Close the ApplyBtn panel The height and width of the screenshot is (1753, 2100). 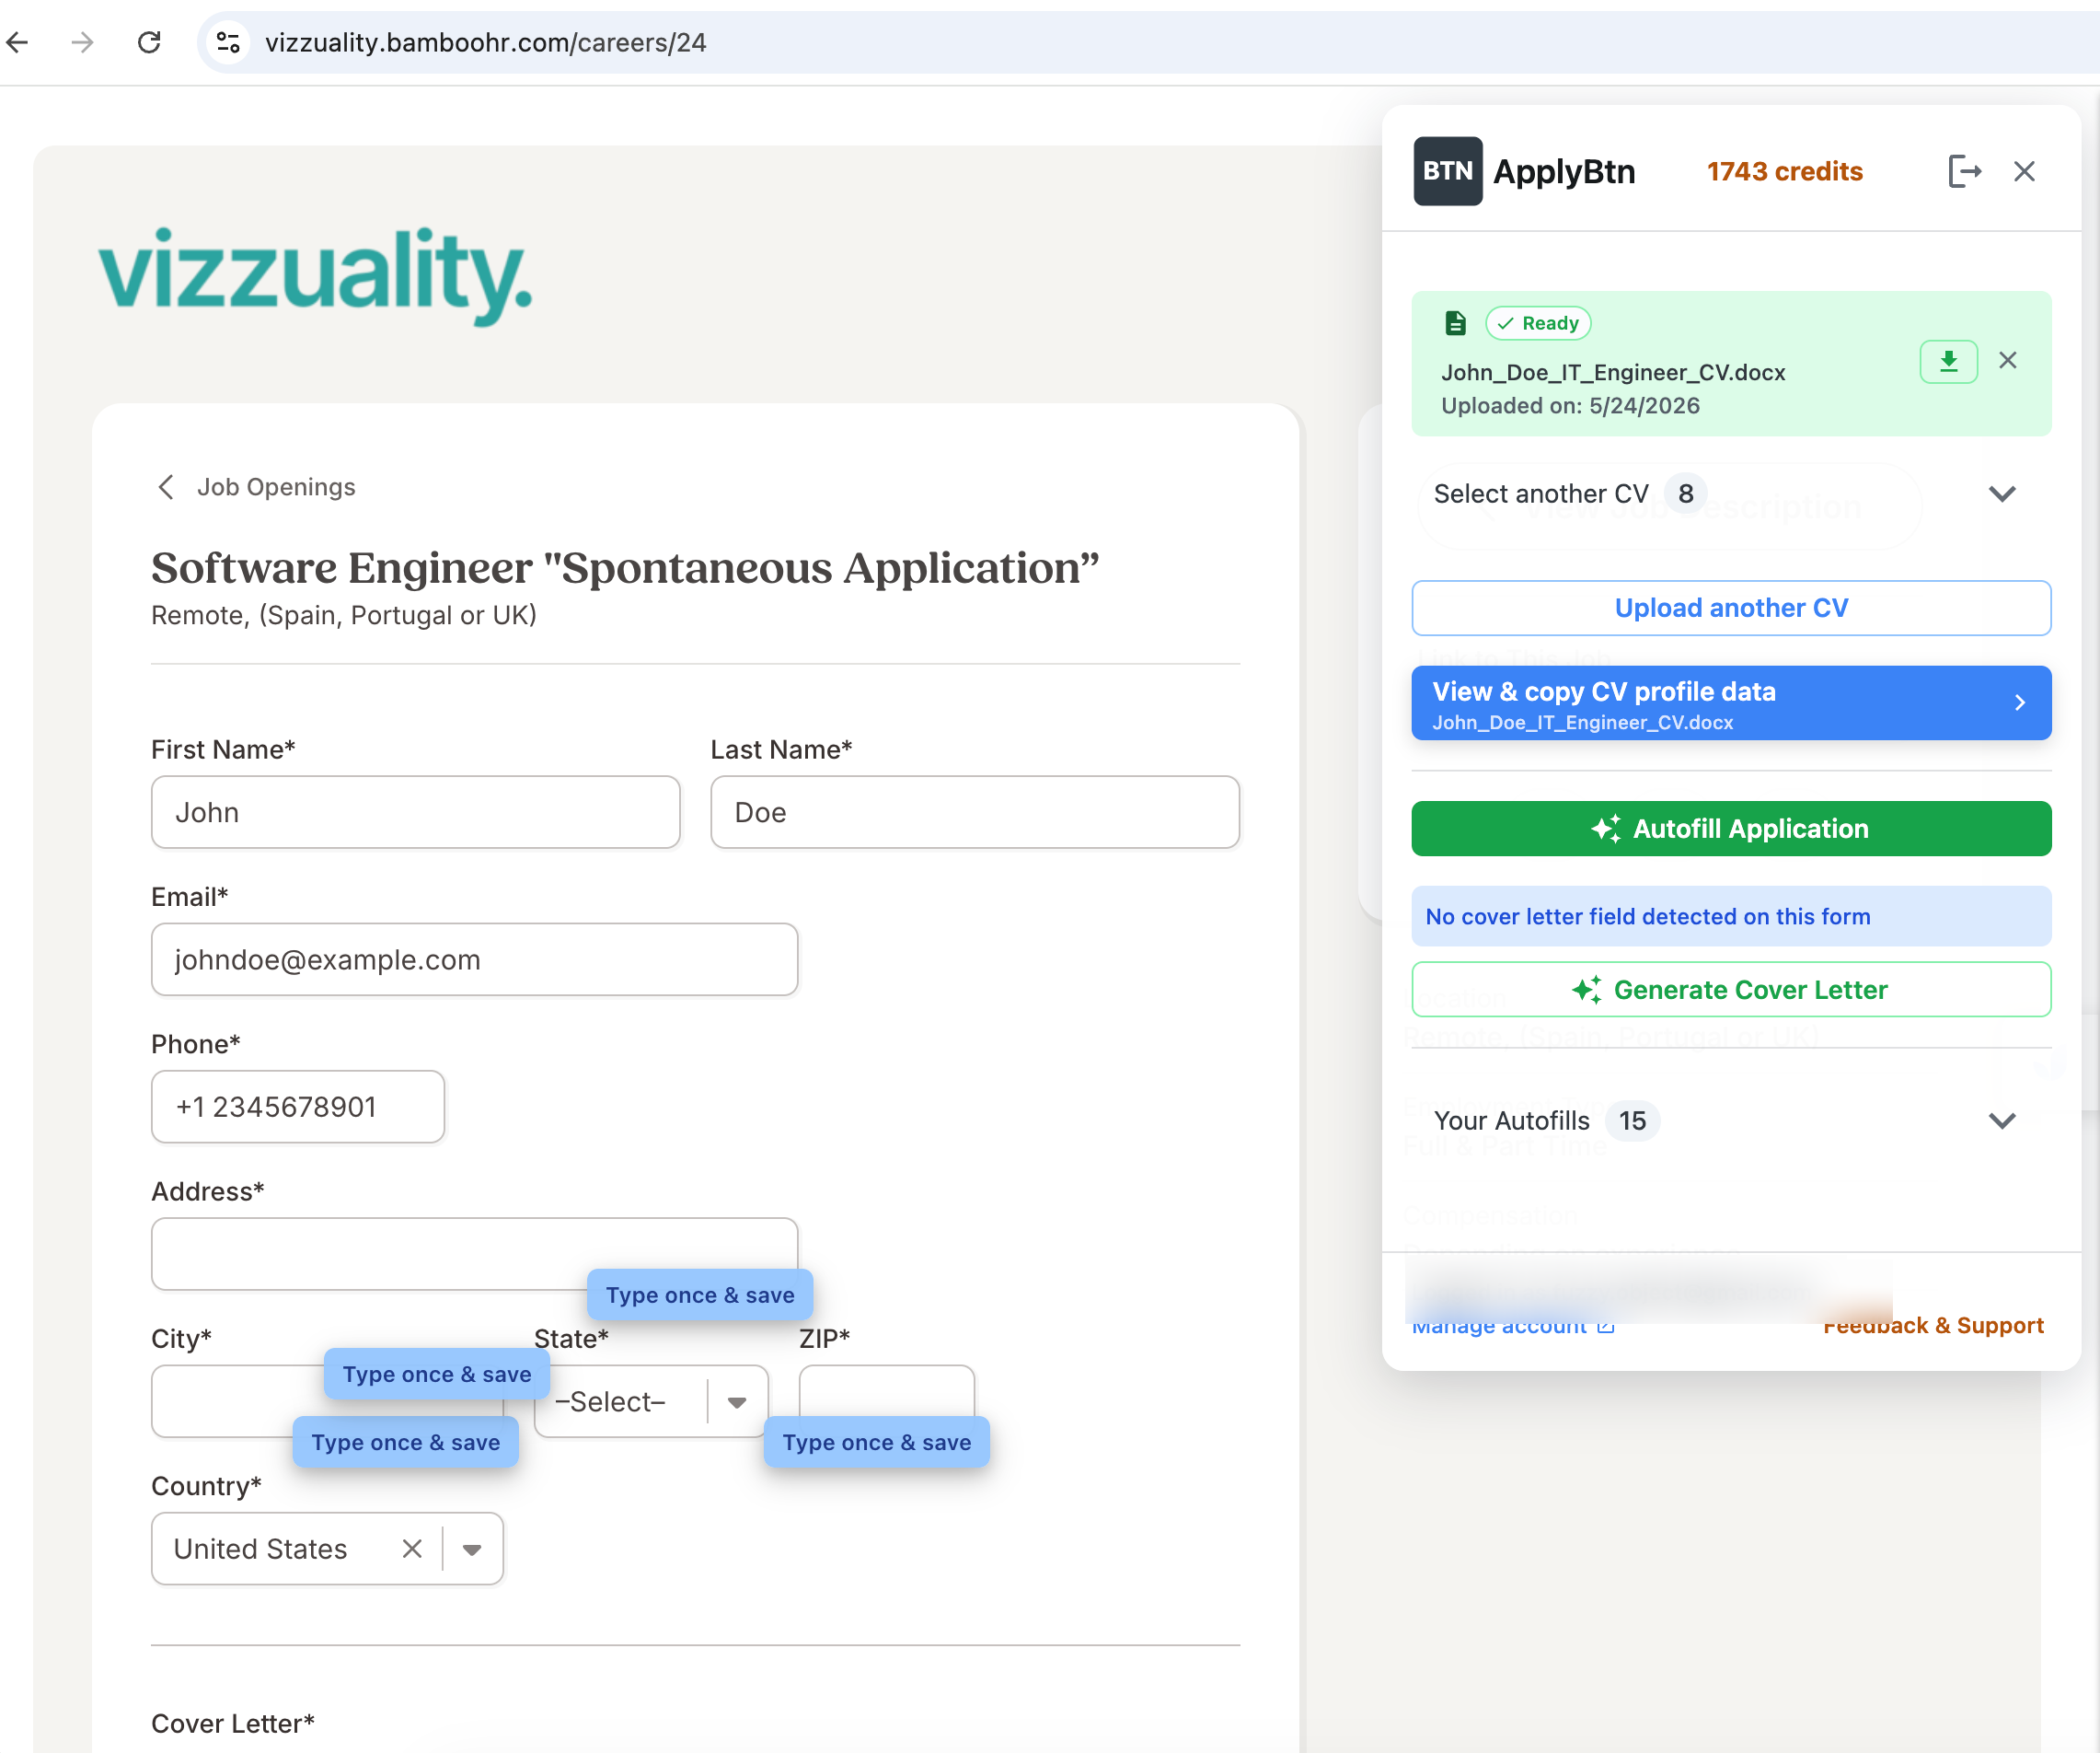coord(2024,171)
